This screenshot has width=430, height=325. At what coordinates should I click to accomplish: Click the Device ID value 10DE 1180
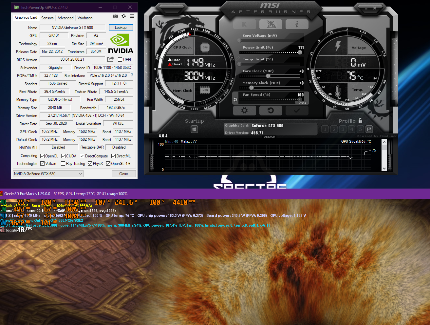112,68
